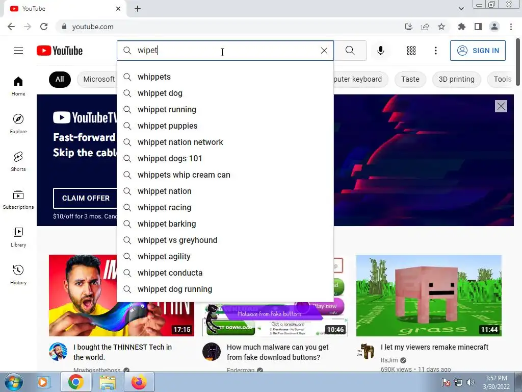Share this page icon in Chrome
Image resolution: width=522 pixels, height=392 pixels.
click(x=425, y=27)
